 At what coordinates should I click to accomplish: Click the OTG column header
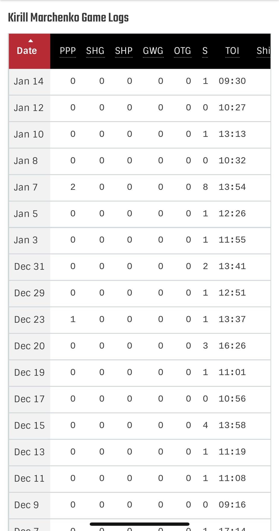pyautogui.click(x=183, y=51)
